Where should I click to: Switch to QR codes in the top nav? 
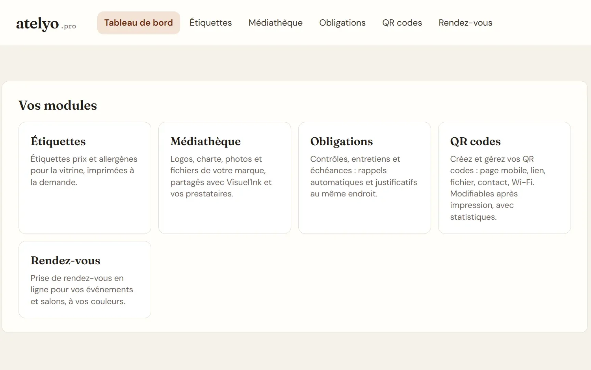coord(402,23)
